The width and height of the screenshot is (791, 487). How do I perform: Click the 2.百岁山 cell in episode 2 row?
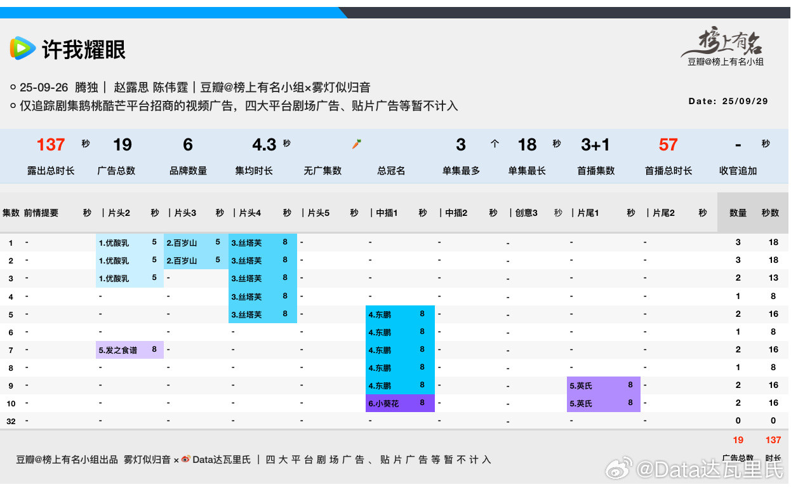tap(196, 260)
